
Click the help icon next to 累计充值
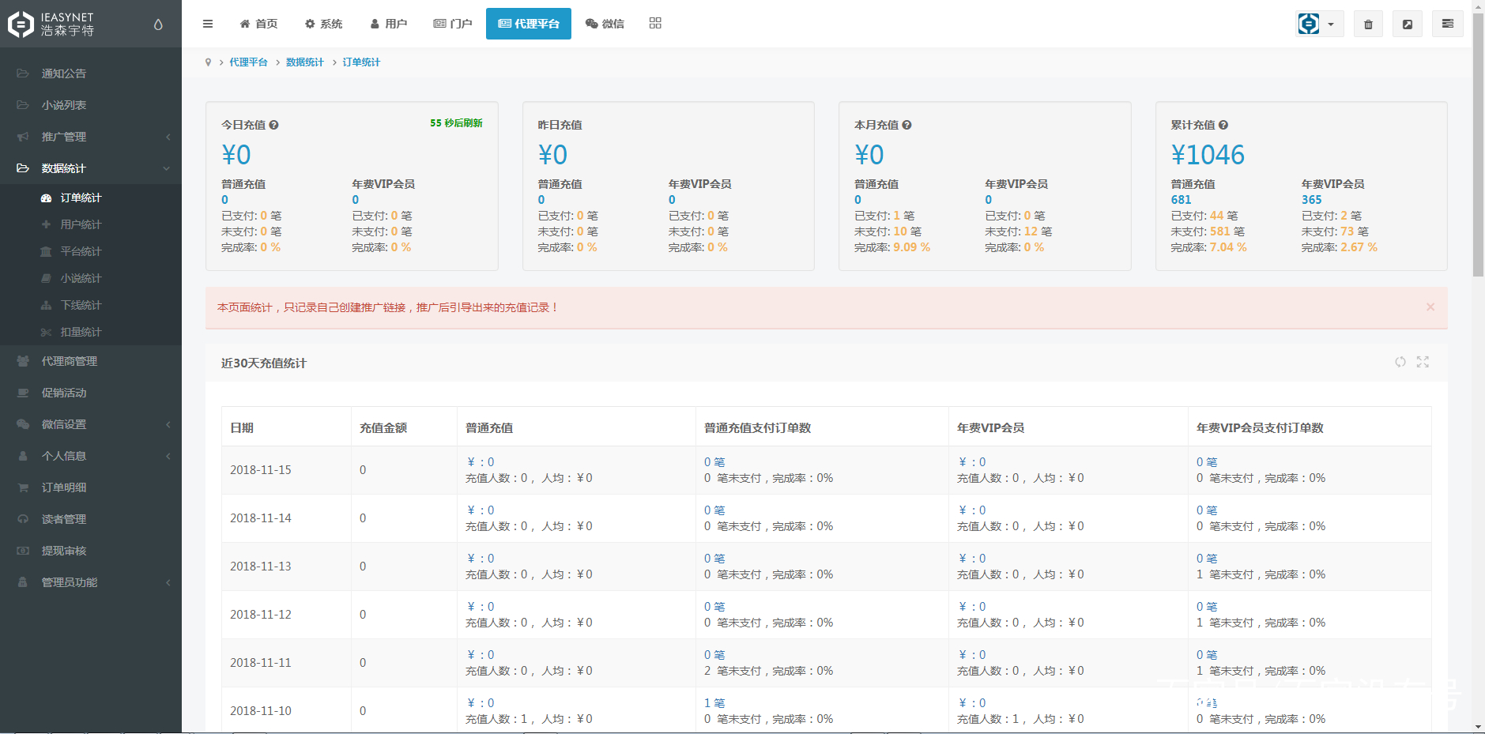(x=1223, y=125)
